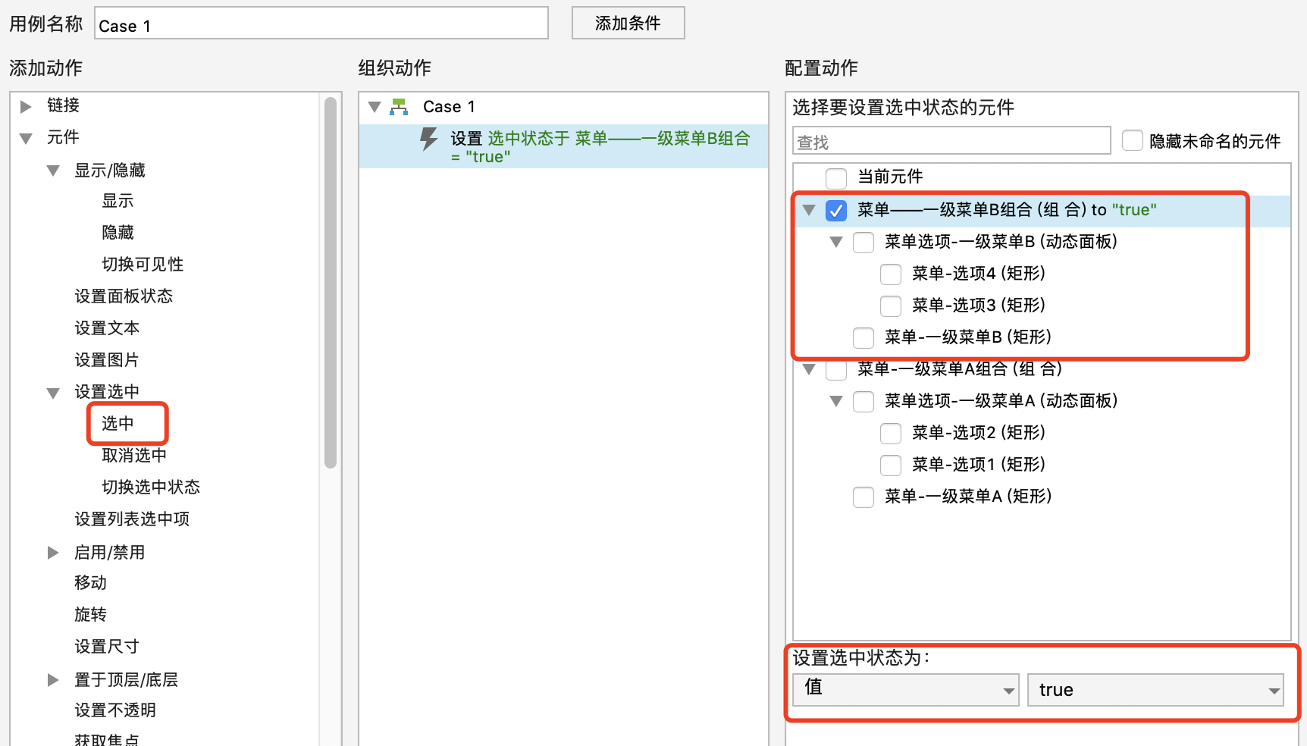This screenshot has height=746, width=1307.
Task: Select the 切换选中状态 action
Action: 151,487
